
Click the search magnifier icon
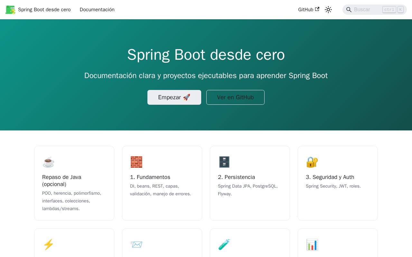(x=349, y=10)
